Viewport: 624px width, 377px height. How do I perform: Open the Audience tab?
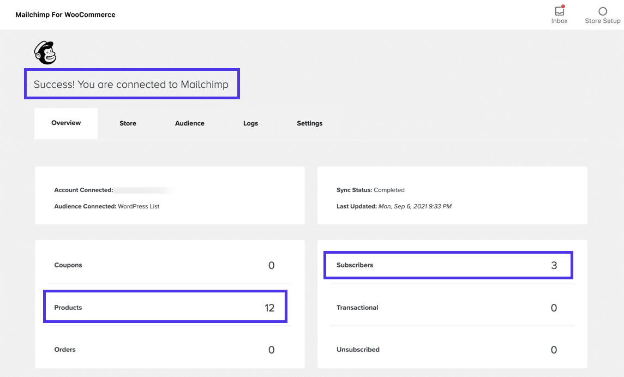tap(189, 123)
